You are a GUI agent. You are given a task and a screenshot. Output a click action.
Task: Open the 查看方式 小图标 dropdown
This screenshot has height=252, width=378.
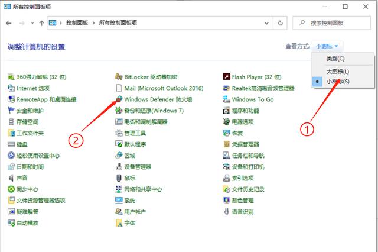327,46
